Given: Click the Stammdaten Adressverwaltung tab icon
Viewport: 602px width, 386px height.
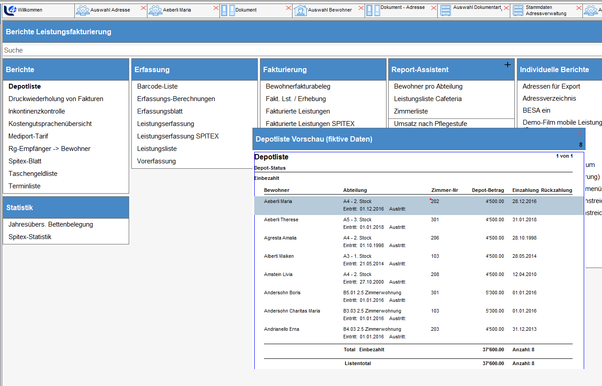Looking at the screenshot, I should click(518, 10).
